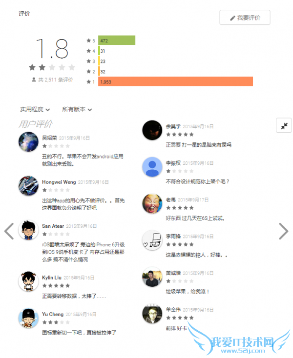The image size is (293, 358).
Task: Open 余昊学's dark profile picture
Action: coord(152,130)
